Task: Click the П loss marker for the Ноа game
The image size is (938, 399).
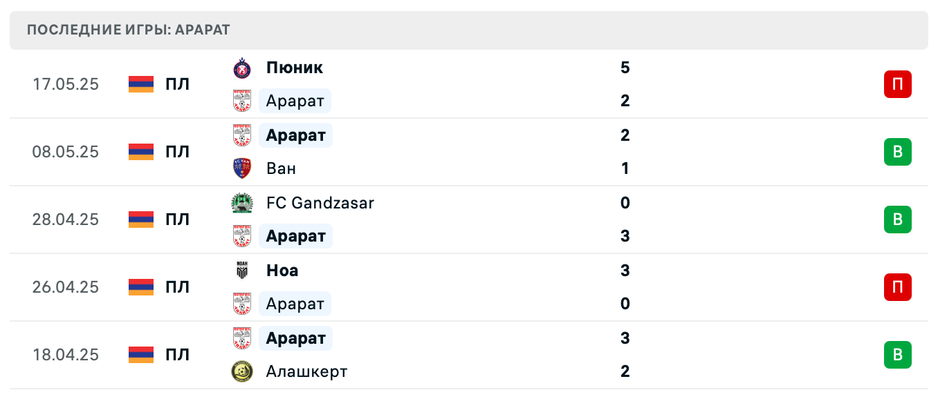Action: [897, 287]
